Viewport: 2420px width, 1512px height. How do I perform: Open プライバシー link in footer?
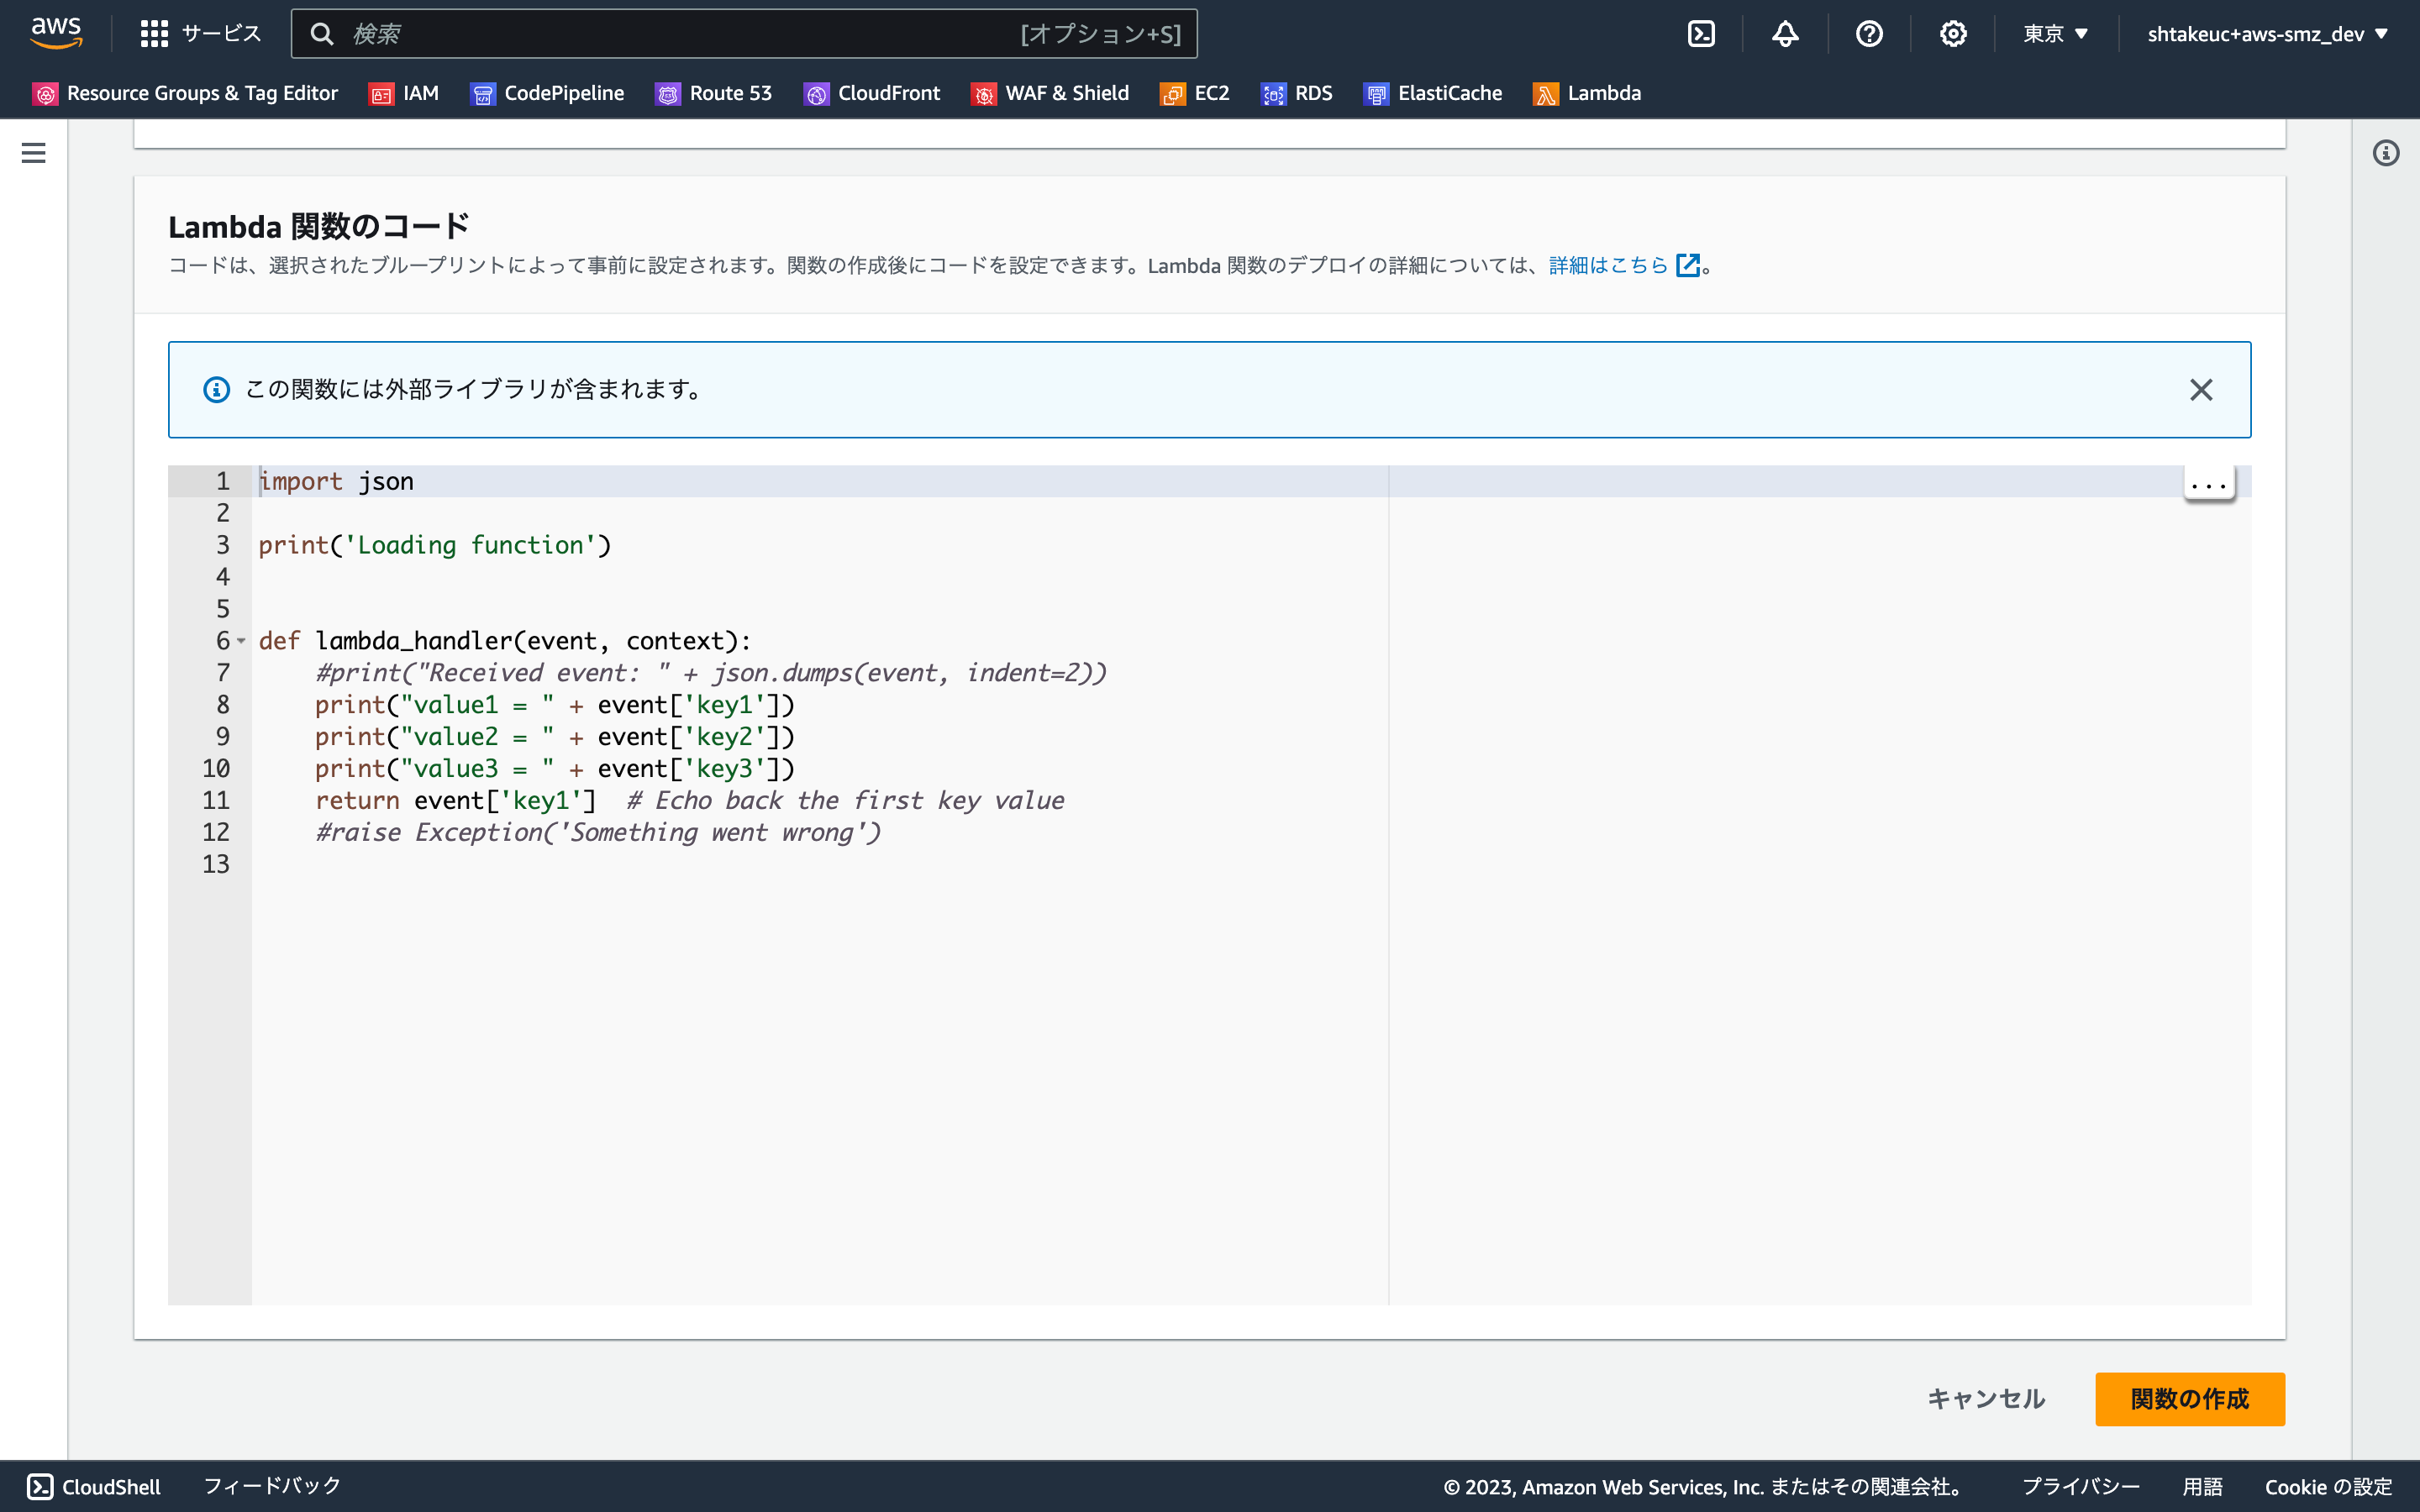[x=2081, y=1486]
